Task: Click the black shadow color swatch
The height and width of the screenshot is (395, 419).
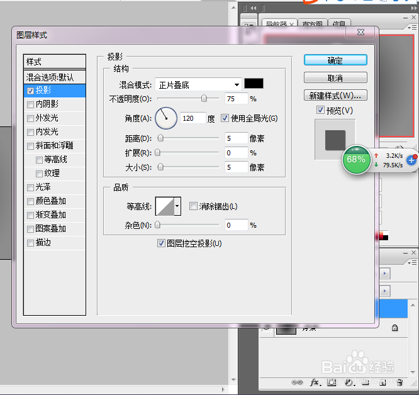Action: [254, 84]
